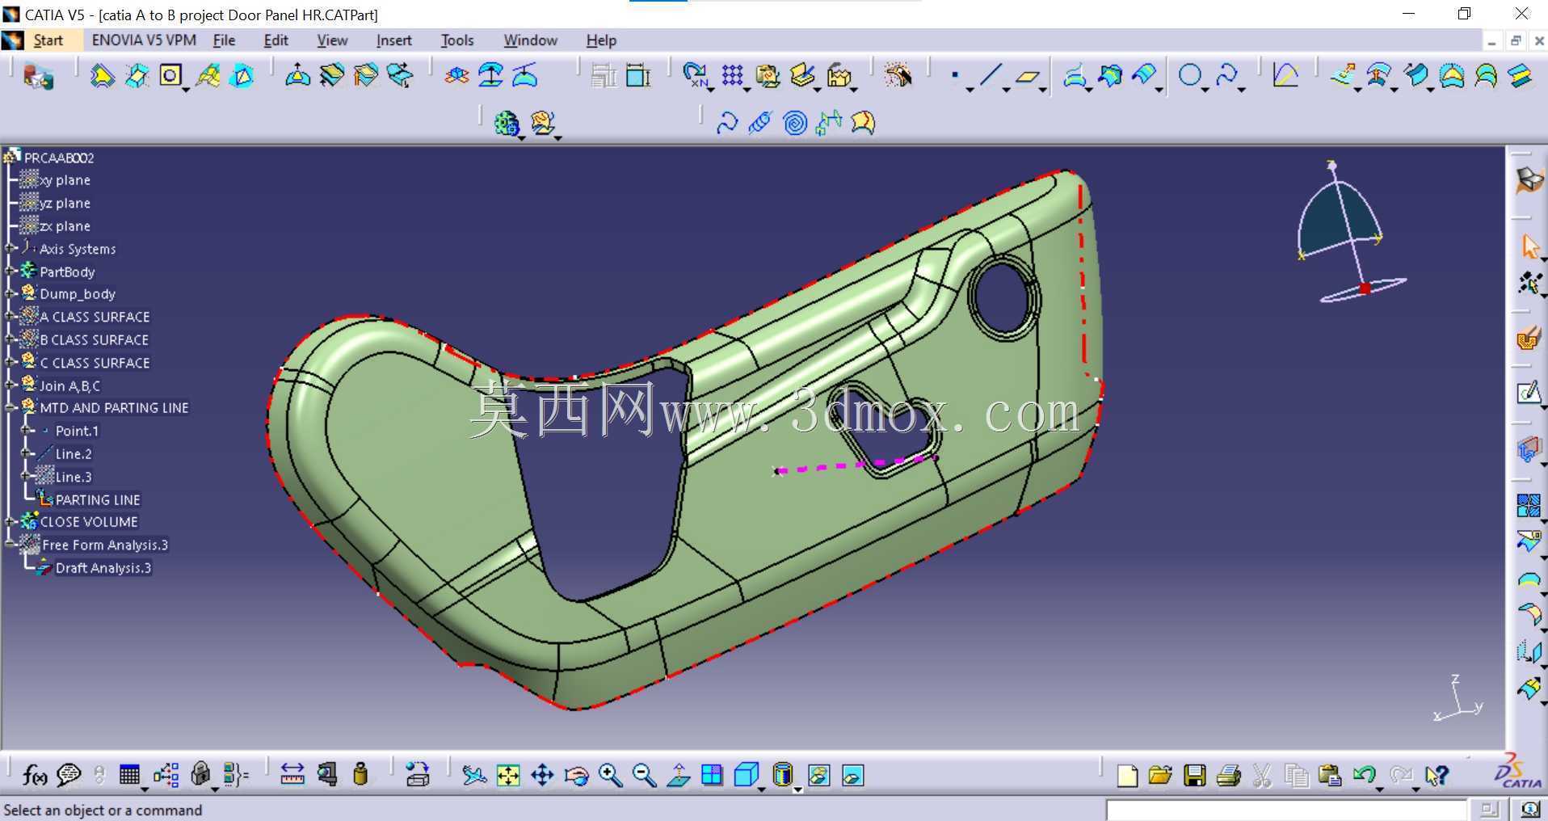Open the ENOVIA V5 VPM menu
This screenshot has width=1548, height=821.
point(144,40)
